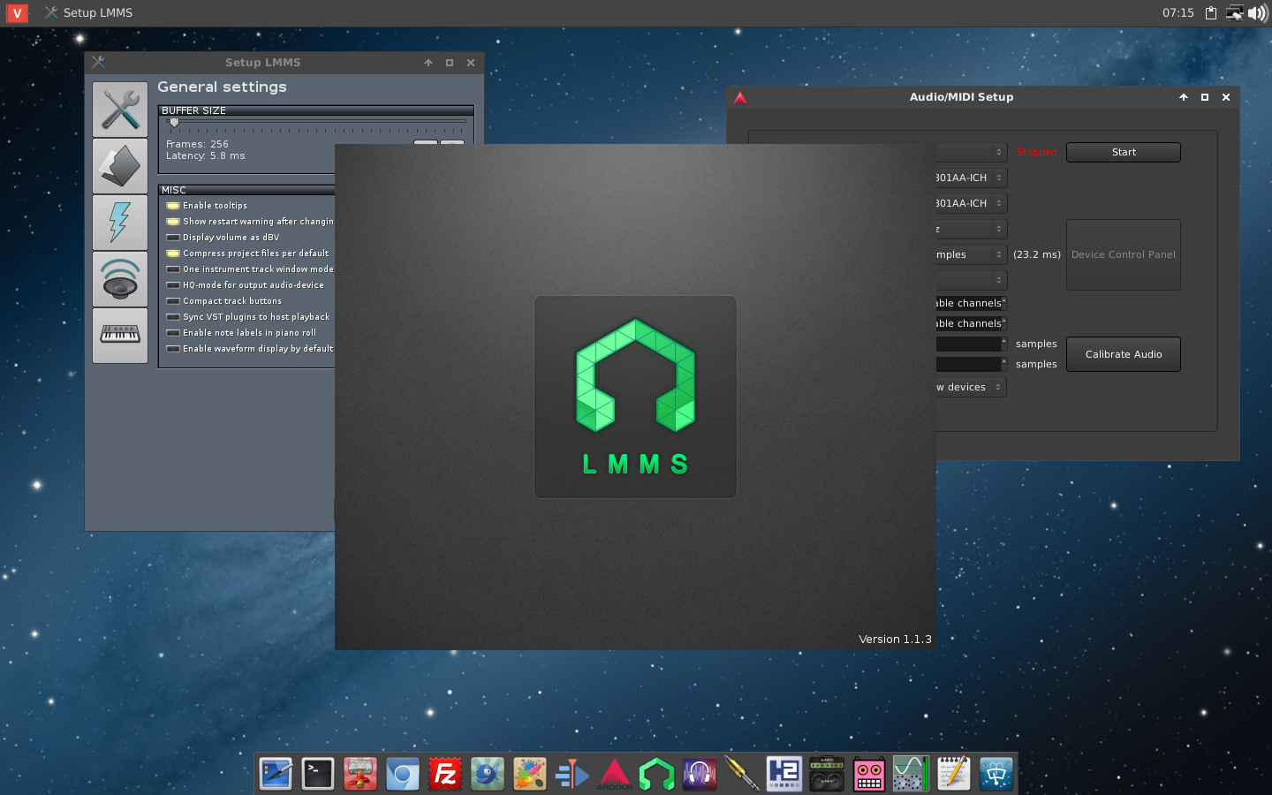Image resolution: width=1272 pixels, height=795 pixels.
Task: Toggle Show restart warning checkbox
Action: tap(173, 222)
